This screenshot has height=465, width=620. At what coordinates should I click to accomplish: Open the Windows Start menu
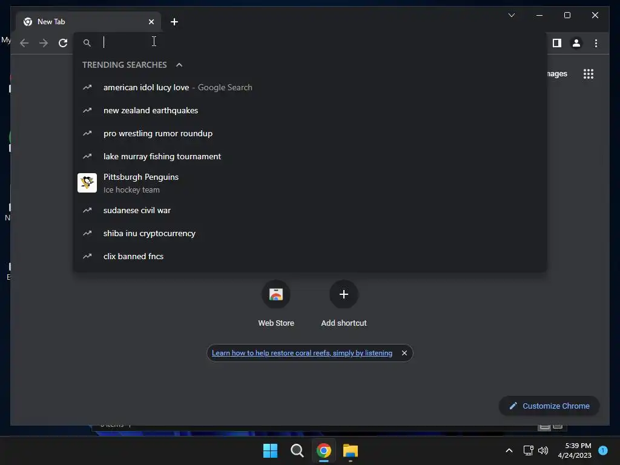click(x=271, y=450)
